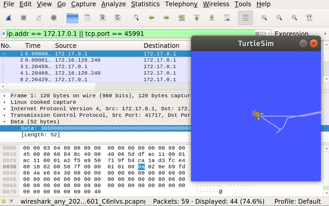Go to previous packet green left arrow
329x206 pixels.
152,18
